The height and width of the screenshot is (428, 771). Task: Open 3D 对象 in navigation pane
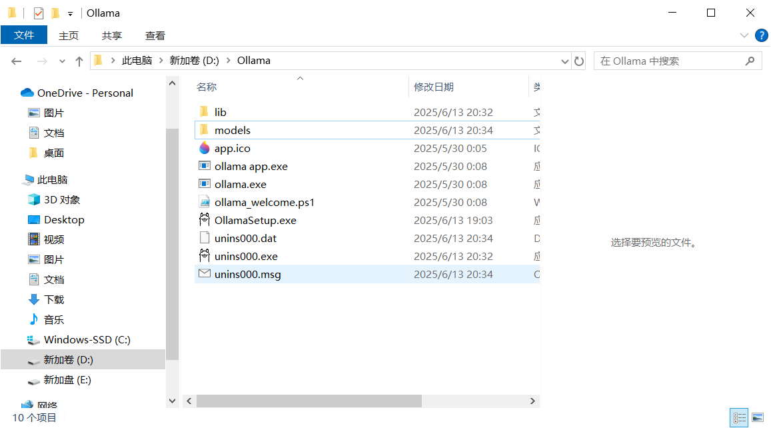click(x=61, y=200)
